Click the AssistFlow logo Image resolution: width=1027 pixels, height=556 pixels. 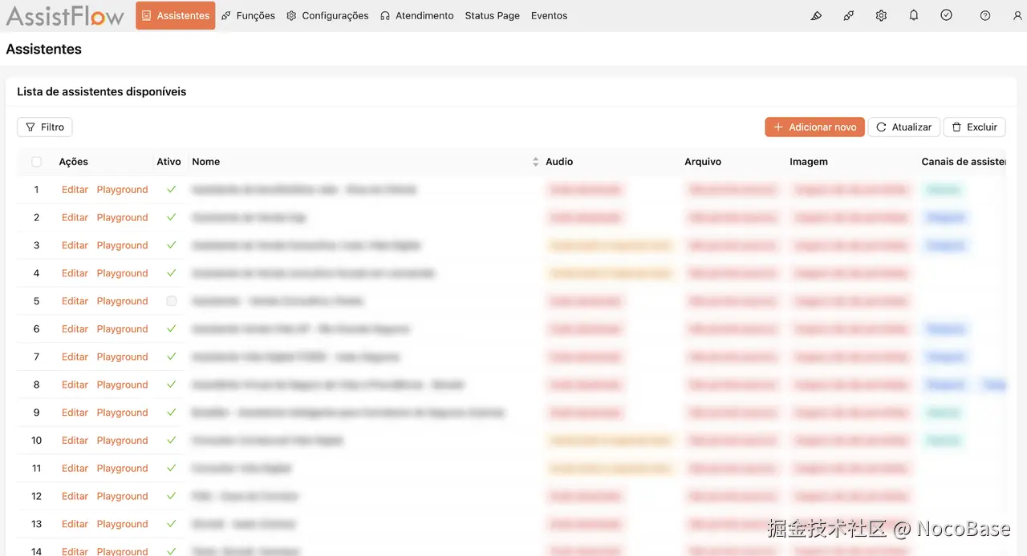[x=65, y=15]
